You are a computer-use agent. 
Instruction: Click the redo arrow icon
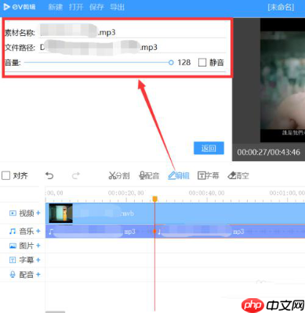76,175
